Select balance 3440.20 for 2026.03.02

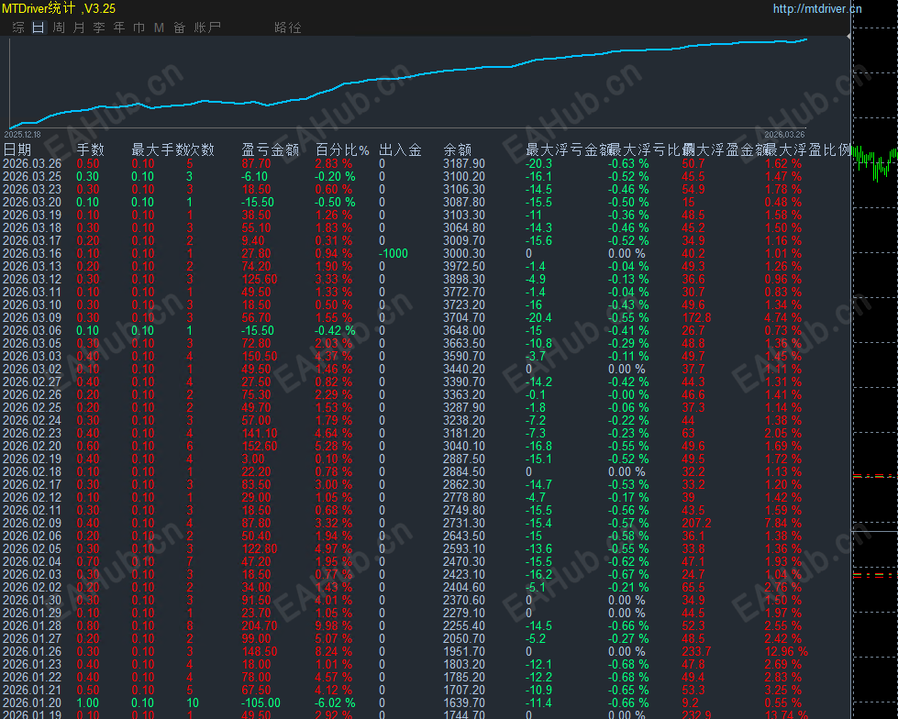pos(464,370)
